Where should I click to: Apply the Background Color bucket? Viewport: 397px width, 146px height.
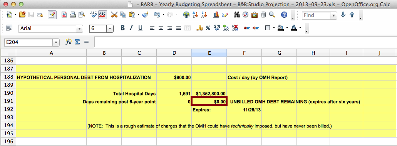tap(281, 28)
